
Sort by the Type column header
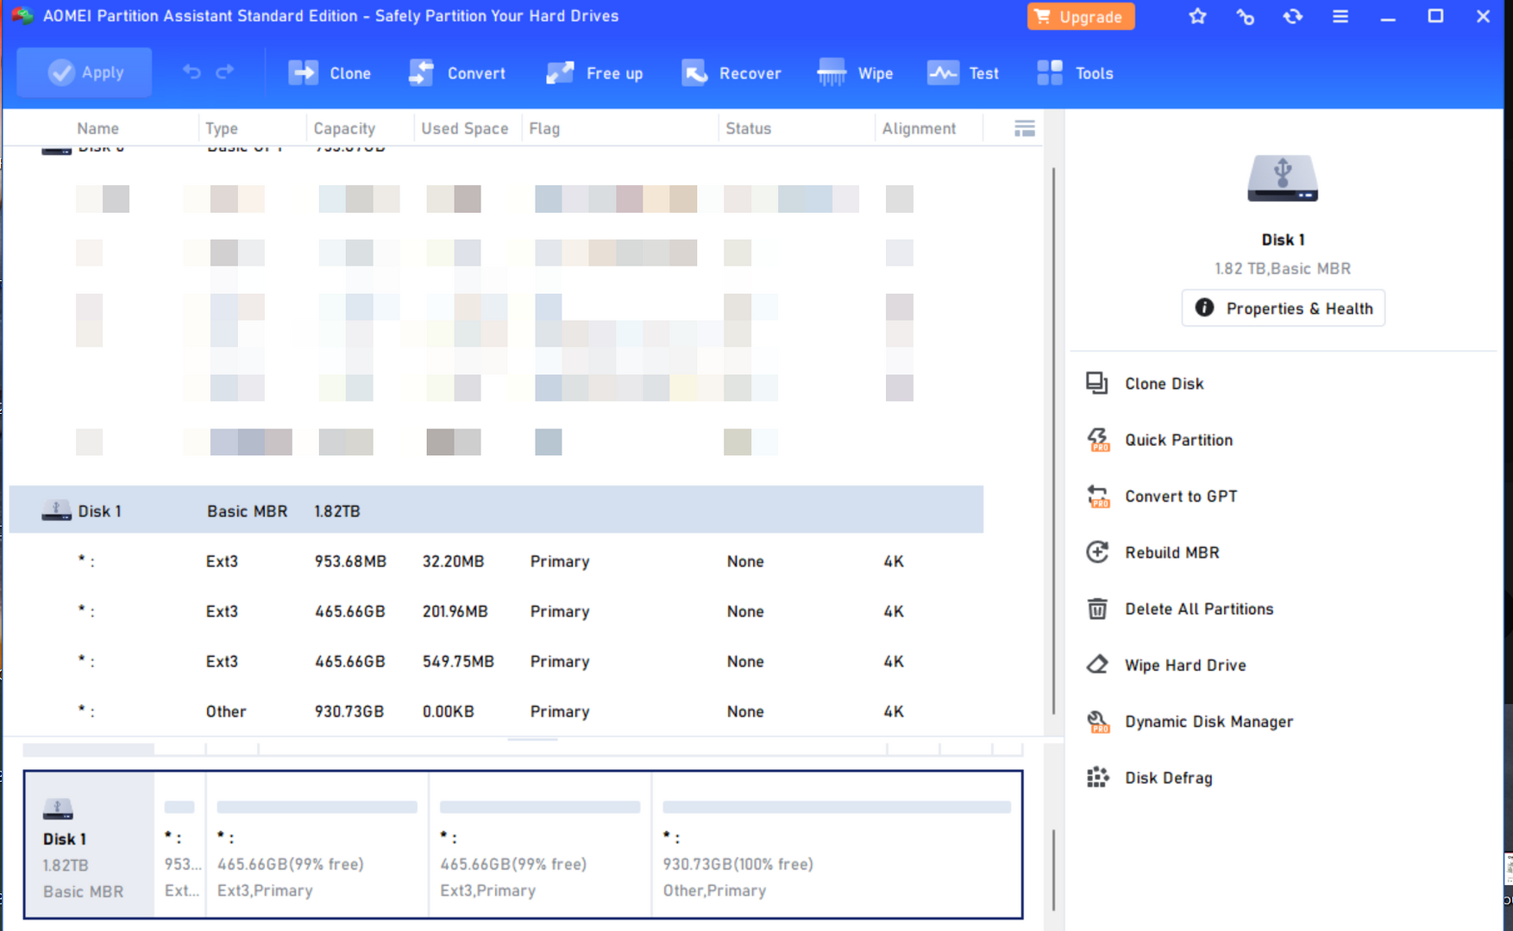pos(222,128)
